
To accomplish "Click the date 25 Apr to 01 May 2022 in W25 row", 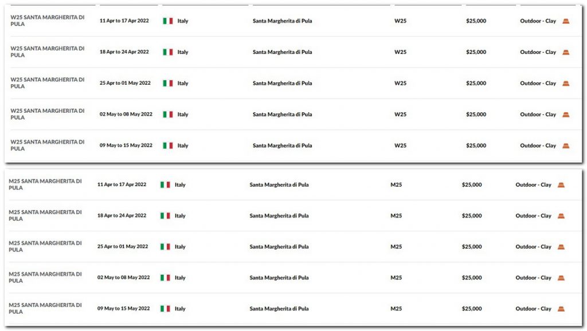I will pos(125,83).
